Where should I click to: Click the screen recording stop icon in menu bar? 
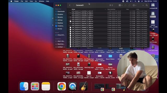(x=123, y=1)
